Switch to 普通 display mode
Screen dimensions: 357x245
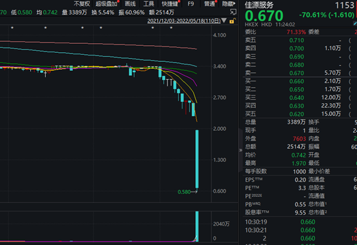click(209, 4)
